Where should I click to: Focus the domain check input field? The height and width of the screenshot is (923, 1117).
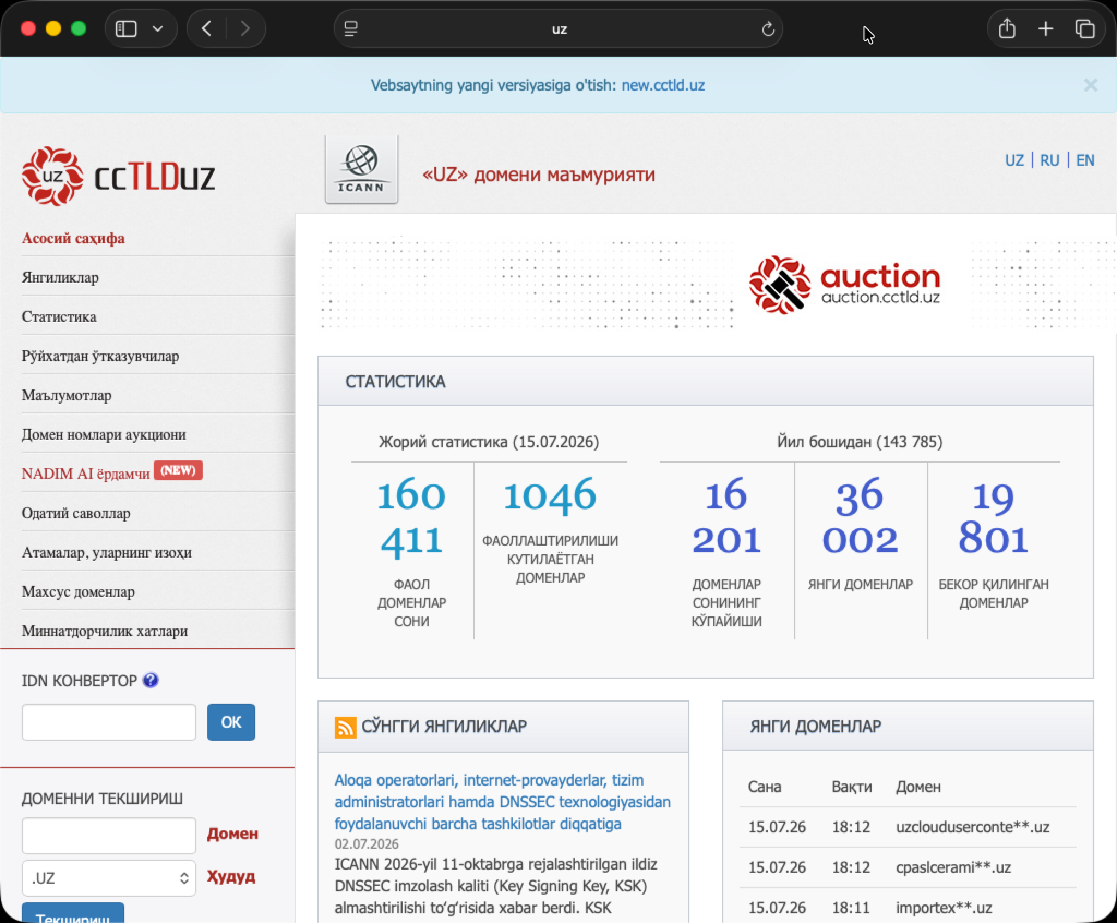pyautogui.click(x=109, y=835)
